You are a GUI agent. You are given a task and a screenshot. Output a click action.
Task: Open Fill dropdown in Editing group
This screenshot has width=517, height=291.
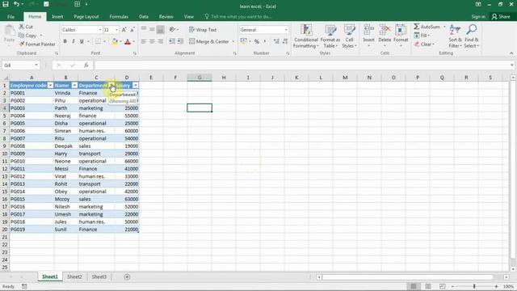point(422,36)
